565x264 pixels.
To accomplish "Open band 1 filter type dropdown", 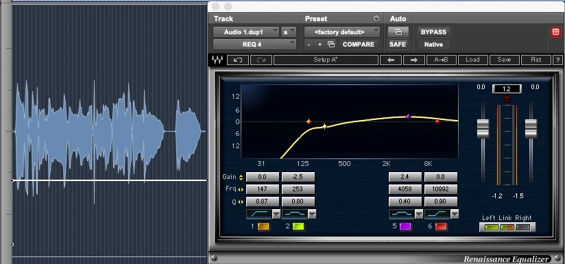I will [276, 215].
